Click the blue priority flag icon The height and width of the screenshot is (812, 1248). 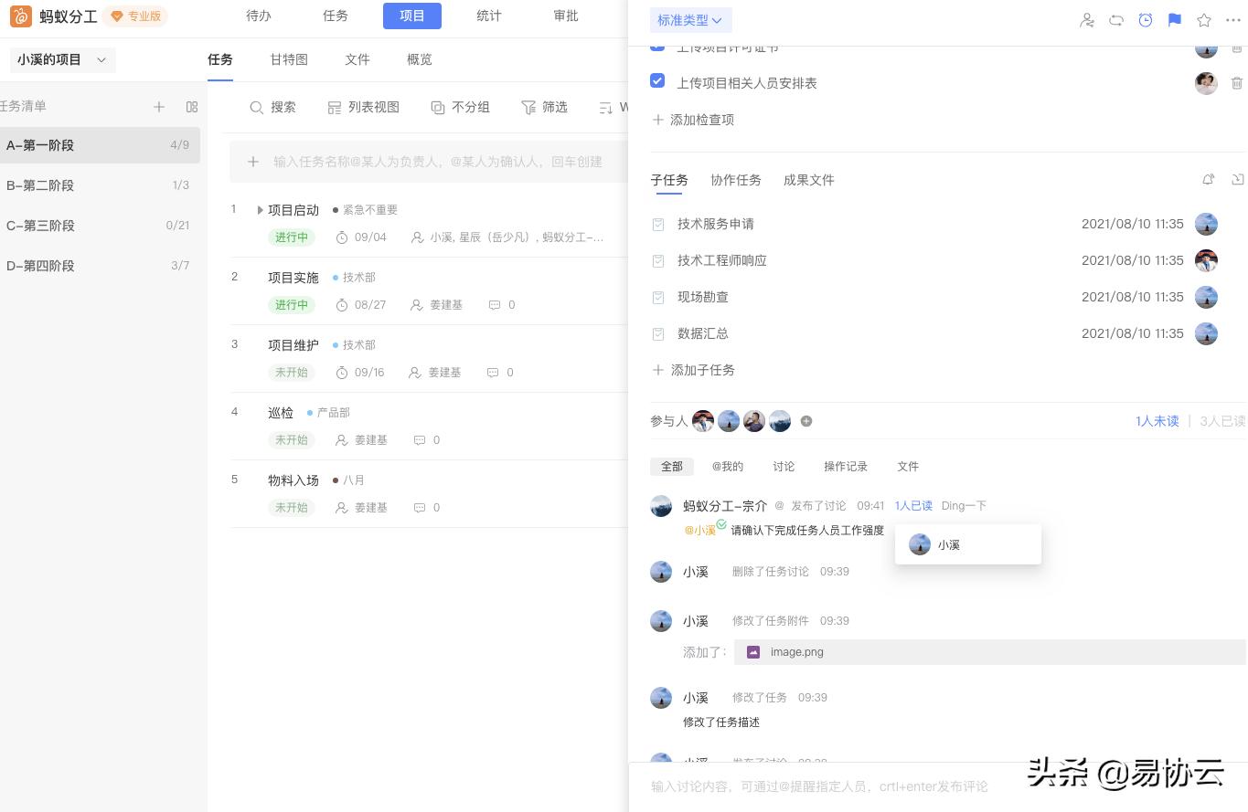click(1175, 20)
